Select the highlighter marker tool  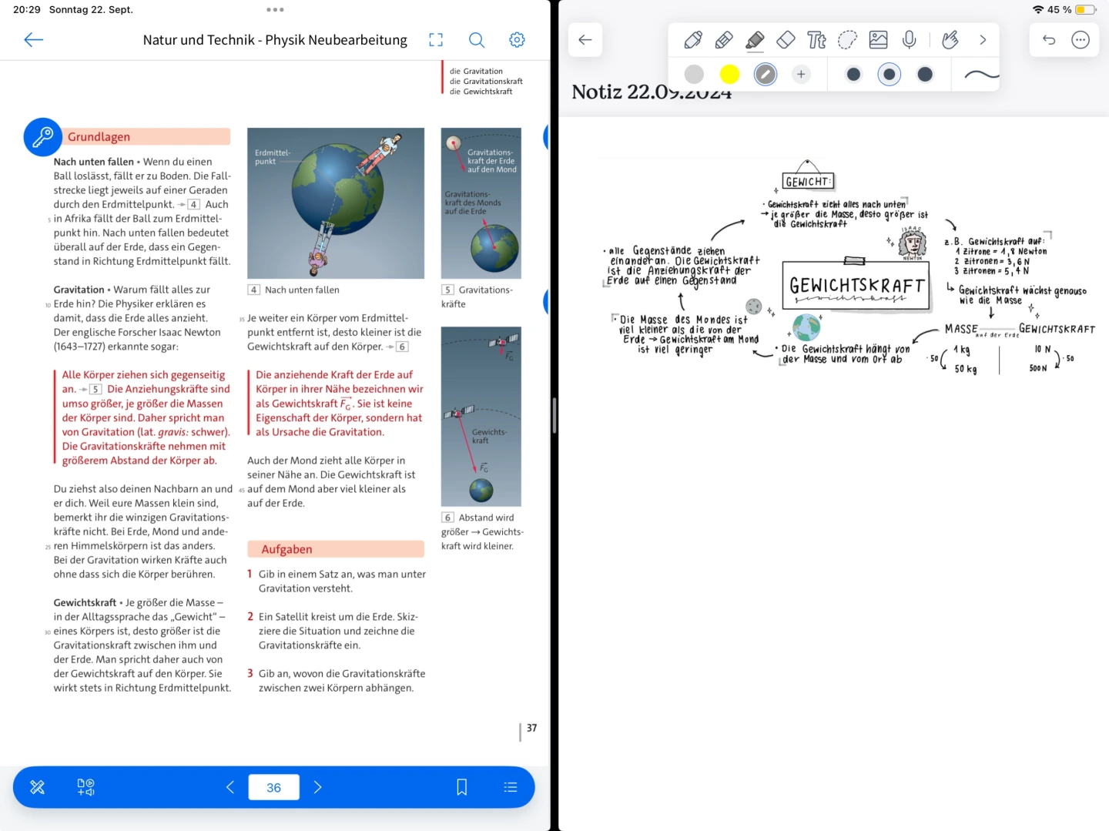click(x=755, y=40)
